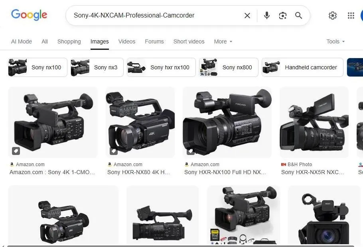The height and width of the screenshot is (247, 363).
Task: Click 'Sony HXR-NX100 Full HD NX…' title
Action: coord(225,172)
